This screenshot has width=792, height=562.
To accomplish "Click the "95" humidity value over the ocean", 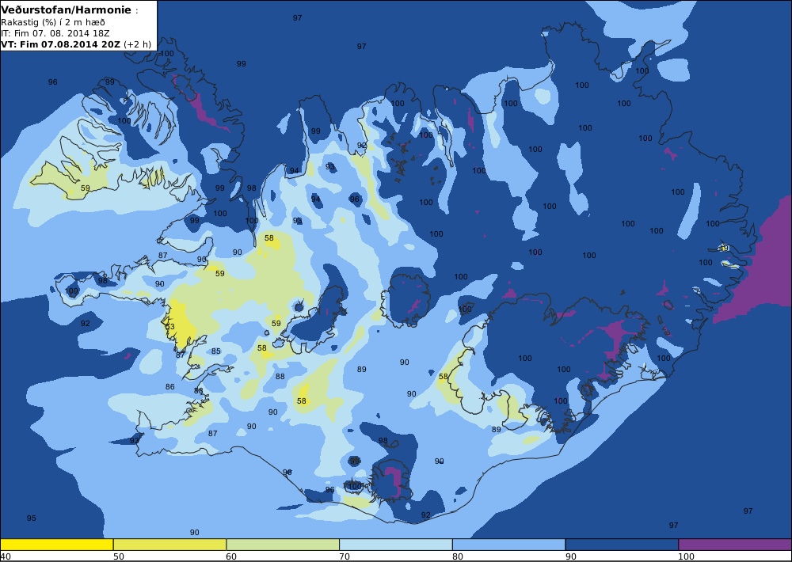I will pyautogui.click(x=32, y=518).
